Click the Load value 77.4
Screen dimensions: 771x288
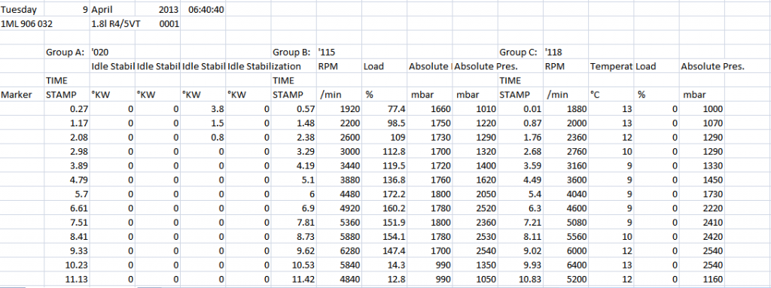pyautogui.click(x=385, y=109)
